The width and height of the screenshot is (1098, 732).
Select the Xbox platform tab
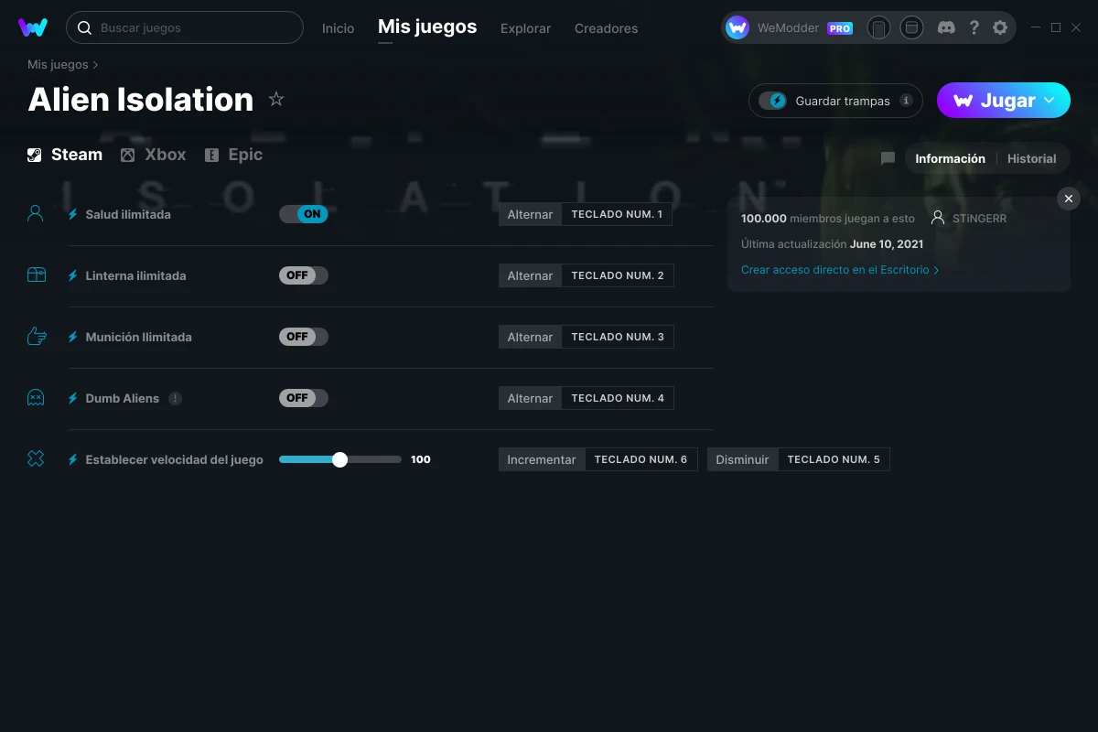click(153, 155)
